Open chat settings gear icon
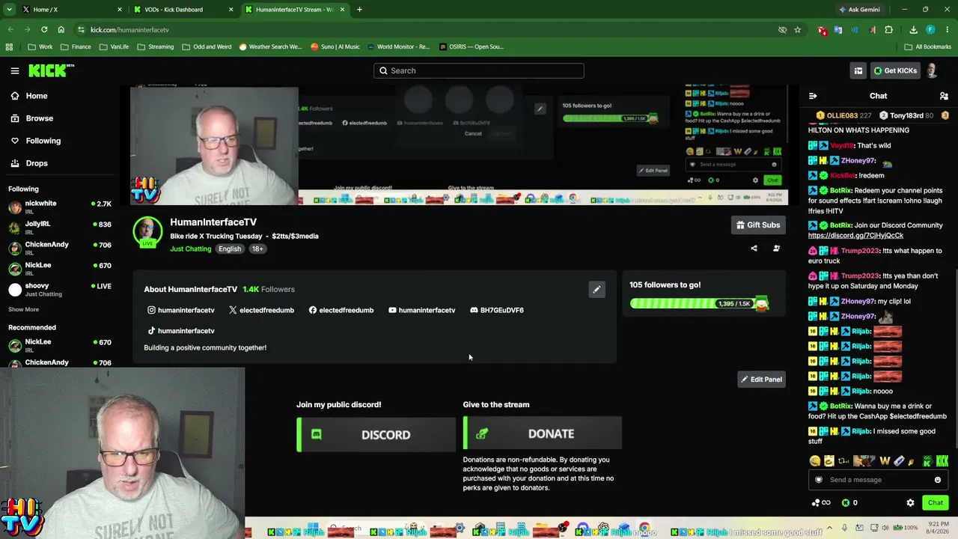This screenshot has height=539, width=958. [x=910, y=503]
